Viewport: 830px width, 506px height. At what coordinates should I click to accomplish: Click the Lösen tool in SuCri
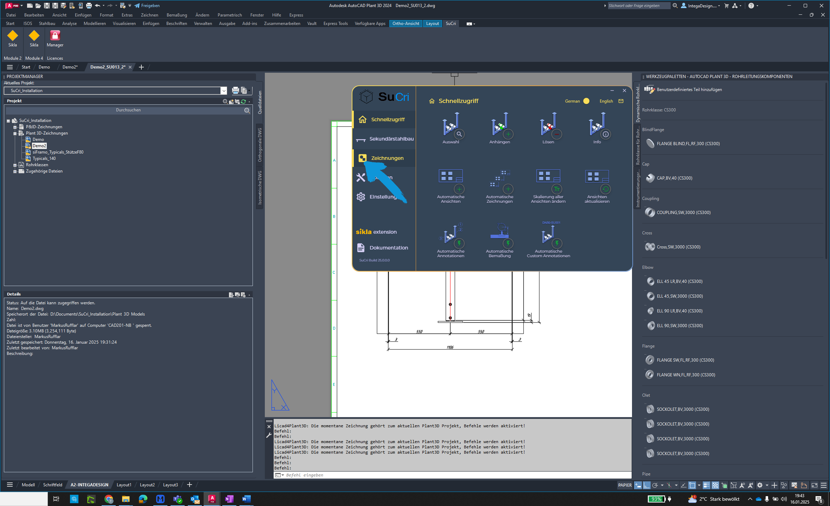548,128
